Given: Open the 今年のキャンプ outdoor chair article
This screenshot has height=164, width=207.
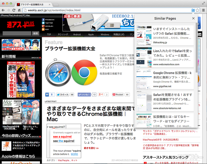Looking at the screenshot, I should tap(26, 145).
